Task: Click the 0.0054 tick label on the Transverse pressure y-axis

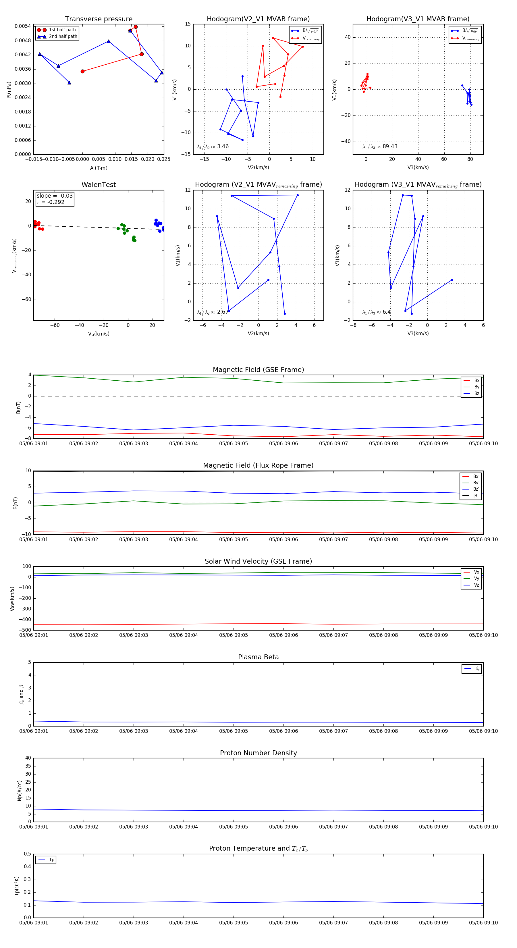Action: (x=23, y=26)
